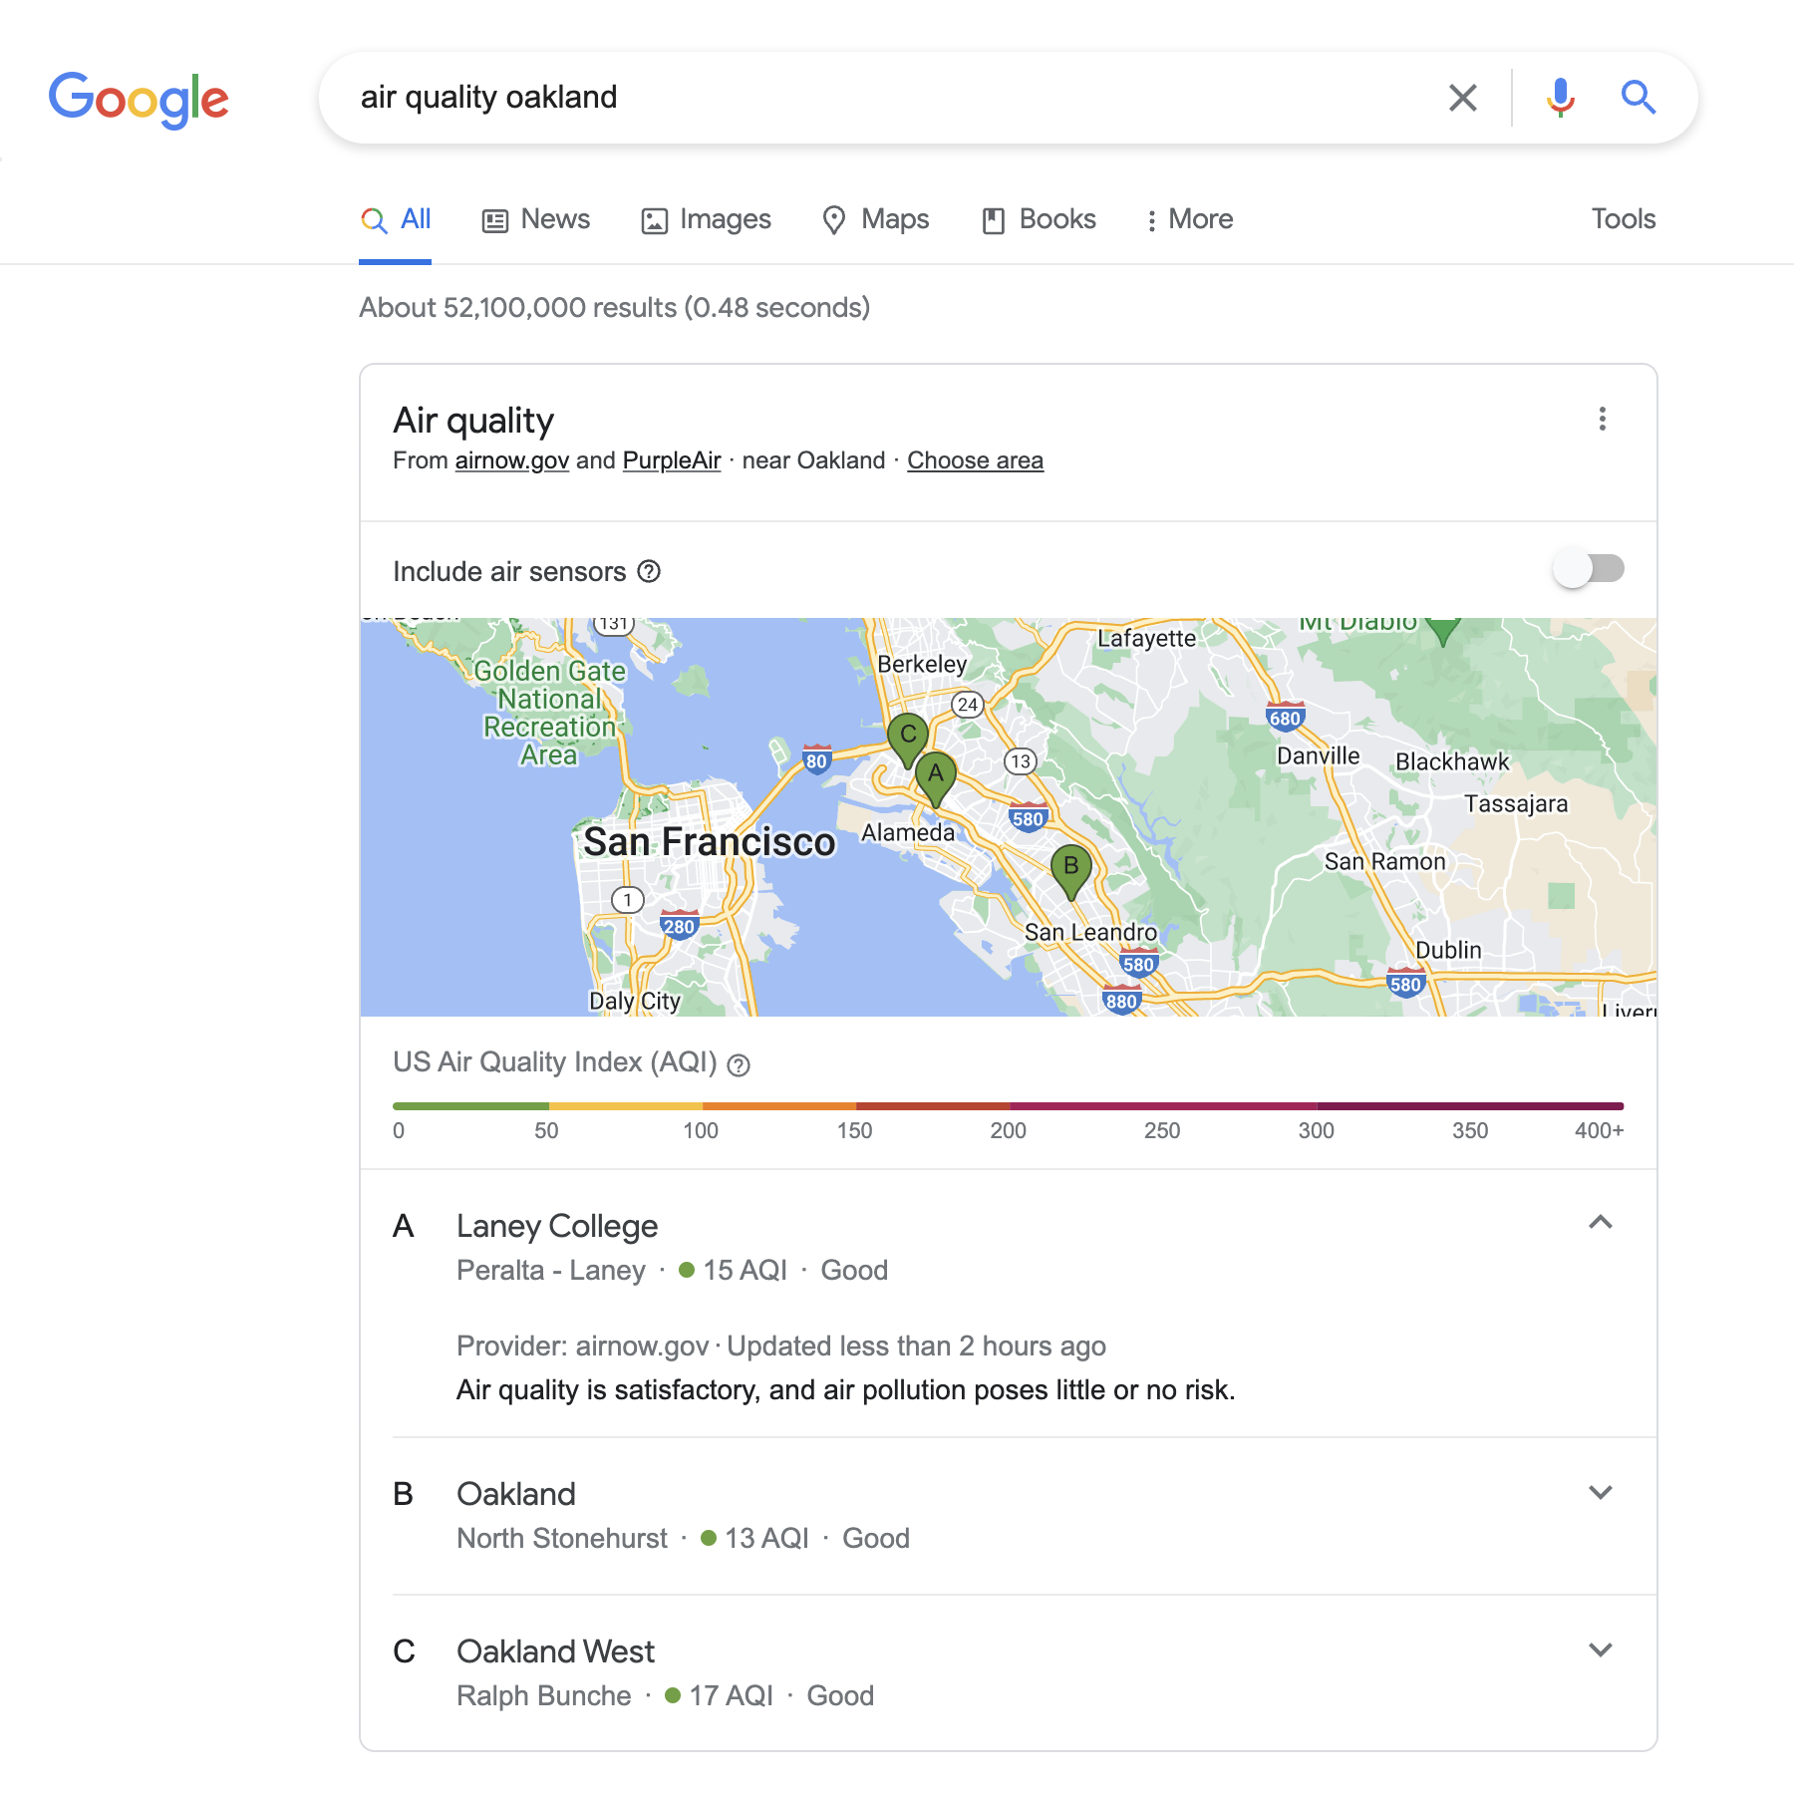Click the green segment of AQI scale
Image resolution: width=1794 pixels, height=1794 pixels.
(x=470, y=1106)
